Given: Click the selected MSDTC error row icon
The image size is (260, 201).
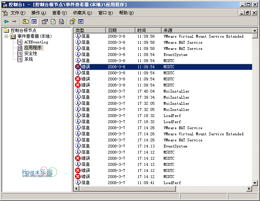Looking at the screenshot, I should point(78,67).
